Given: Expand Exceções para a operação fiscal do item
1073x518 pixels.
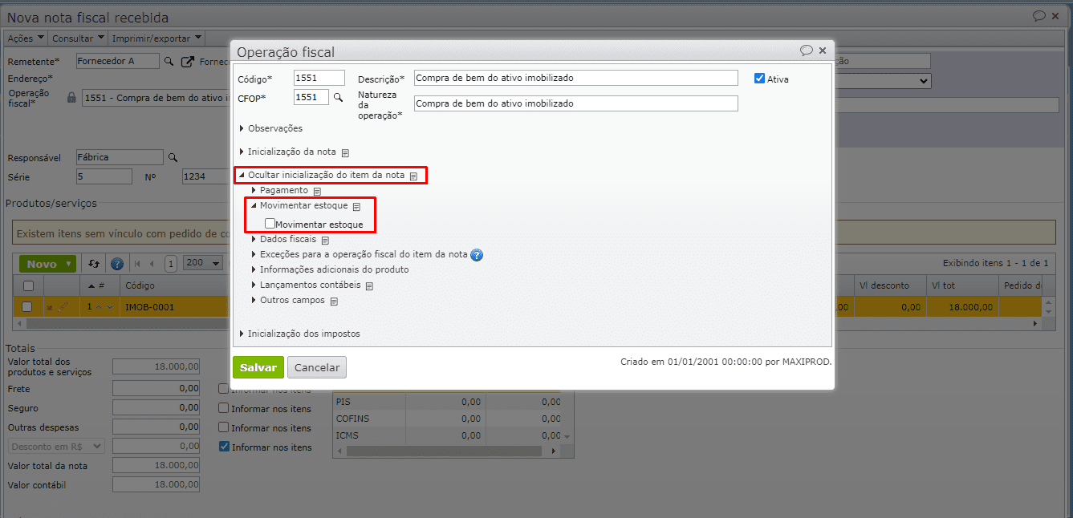Looking at the screenshot, I should 254,254.
